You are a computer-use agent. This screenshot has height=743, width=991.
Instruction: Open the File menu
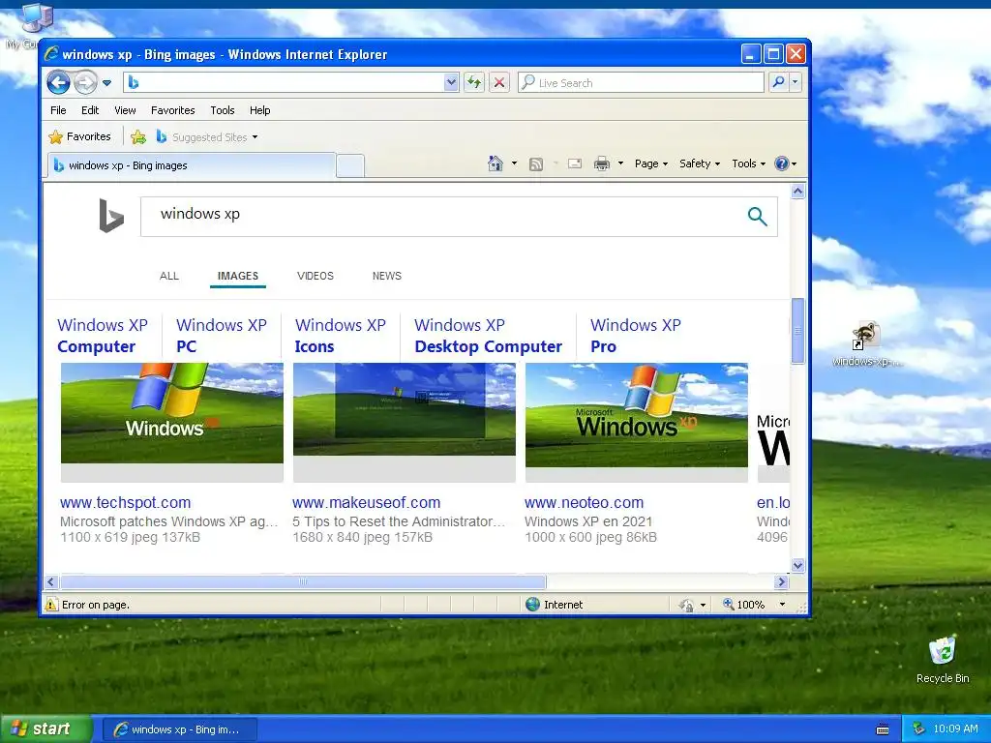click(x=58, y=110)
